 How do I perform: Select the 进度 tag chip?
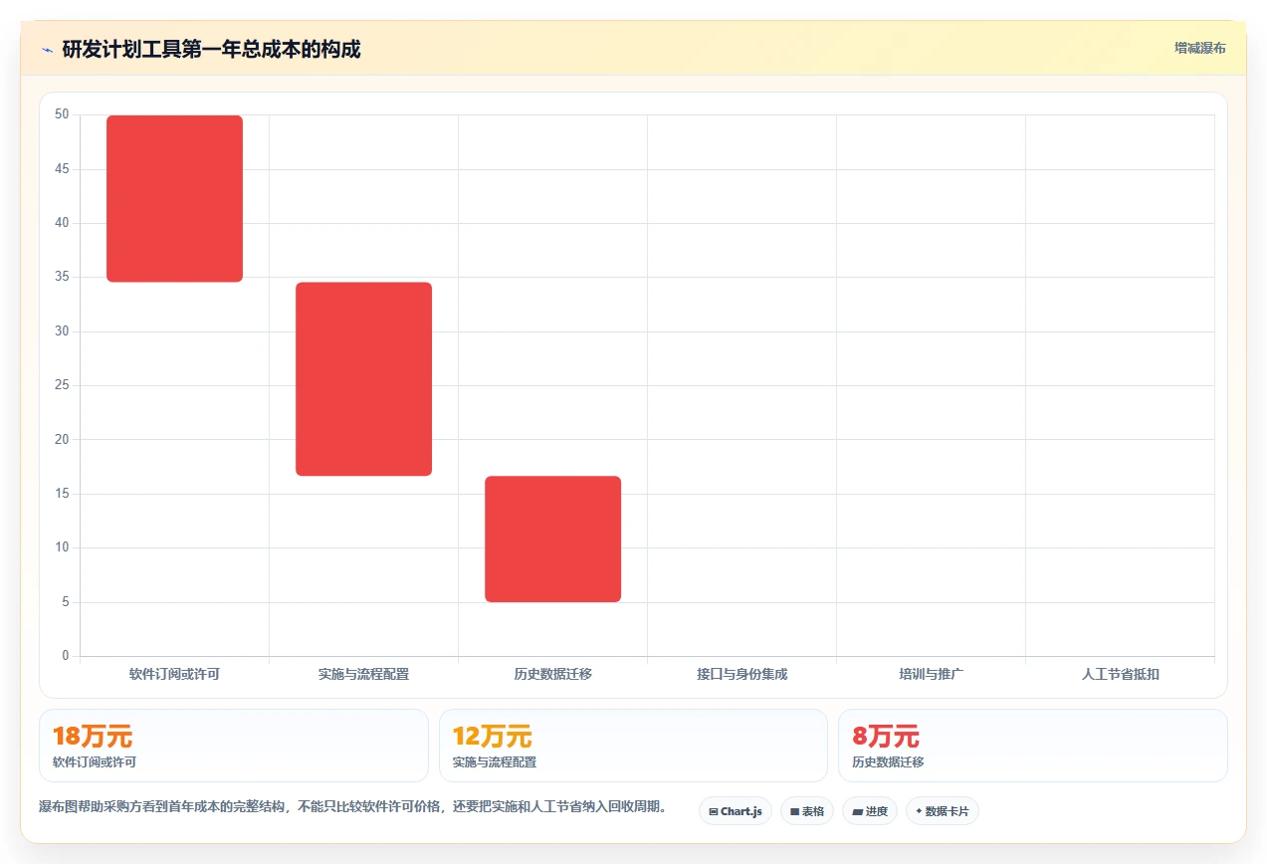870,811
